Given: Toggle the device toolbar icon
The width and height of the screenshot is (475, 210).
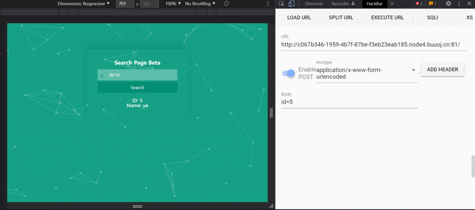Looking at the screenshot, I should click(x=291, y=4).
